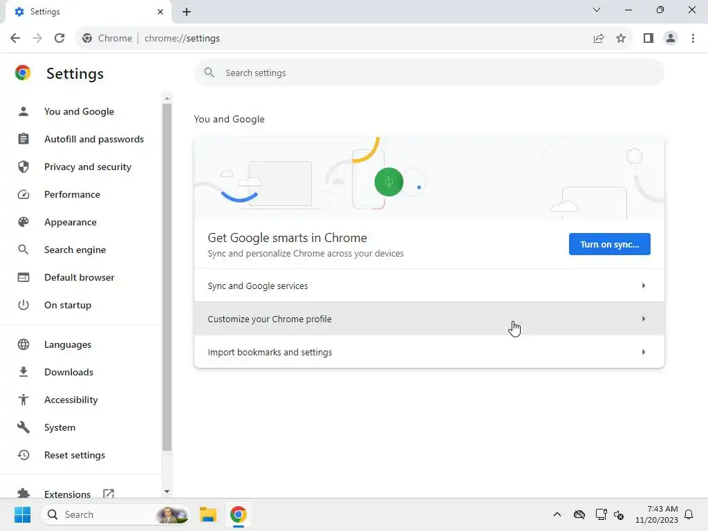708x531 pixels.
Task: Open Chrome's three-dot menu
Action: pyautogui.click(x=693, y=39)
